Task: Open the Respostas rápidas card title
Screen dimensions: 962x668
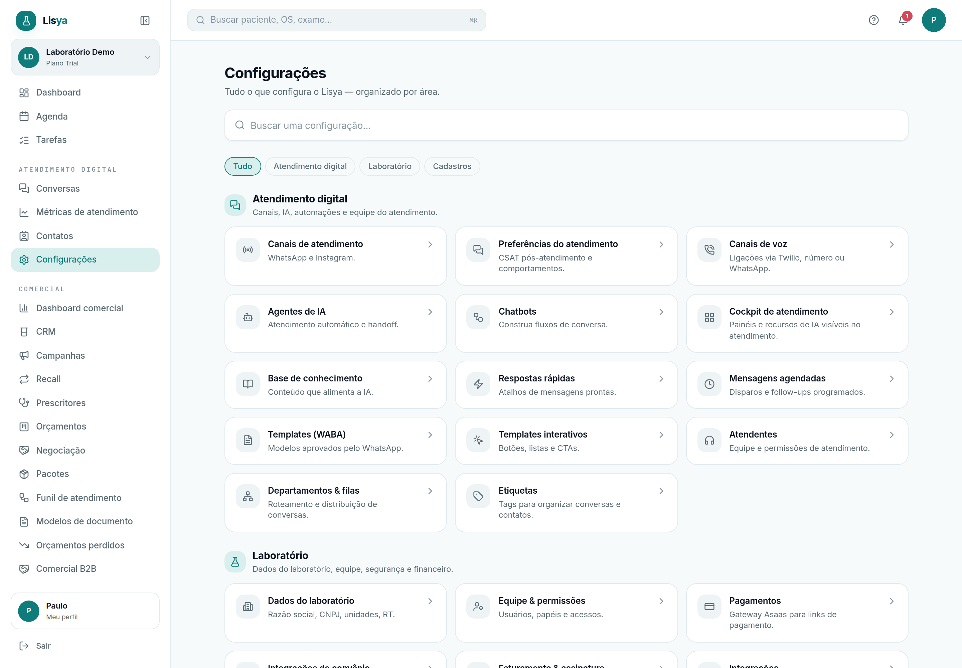Action: pos(536,378)
